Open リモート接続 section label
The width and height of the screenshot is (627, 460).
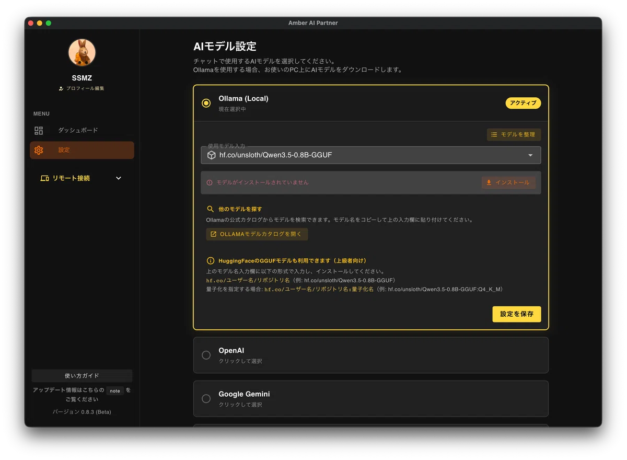click(71, 178)
